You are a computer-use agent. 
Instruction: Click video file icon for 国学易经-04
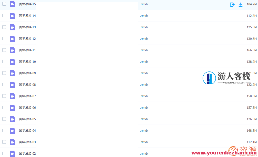point(12,131)
